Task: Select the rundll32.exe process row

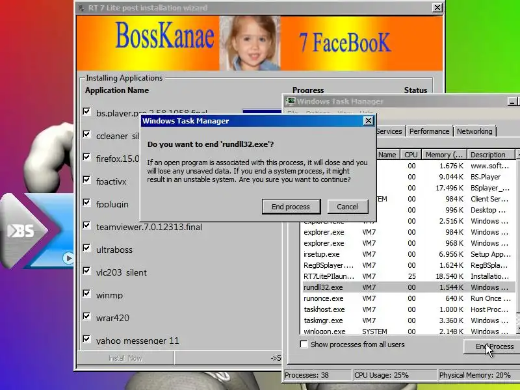Action: point(409,287)
